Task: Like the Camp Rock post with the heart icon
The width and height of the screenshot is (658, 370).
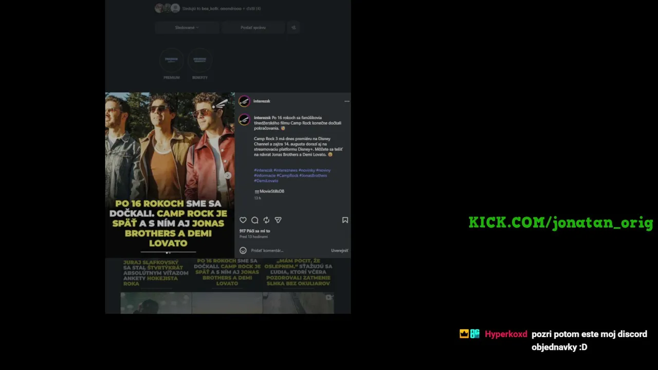Action: (x=243, y=220)
